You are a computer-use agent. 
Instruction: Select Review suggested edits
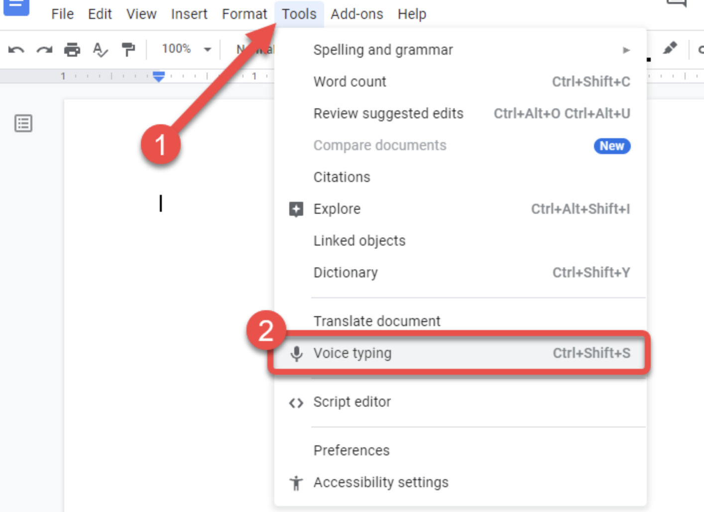[x=461, y=113]
